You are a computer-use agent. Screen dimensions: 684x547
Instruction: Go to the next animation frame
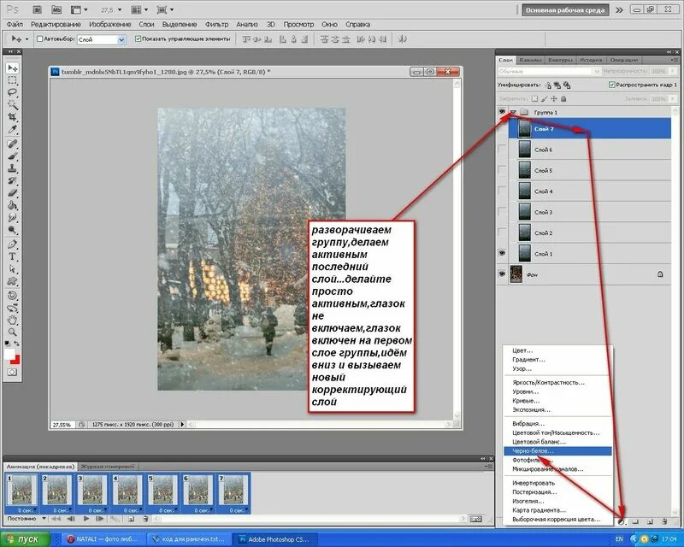(99, 519)
